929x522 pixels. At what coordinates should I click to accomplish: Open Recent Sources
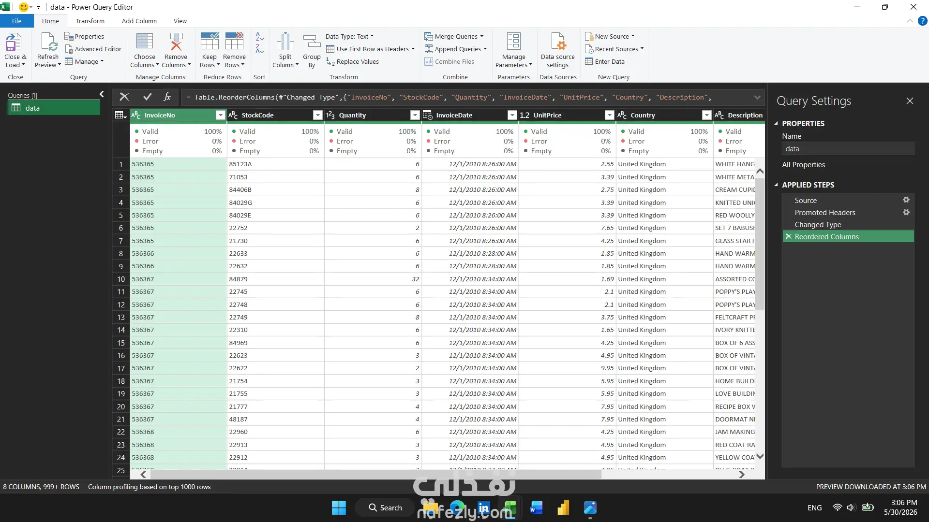tap(614, 49)
